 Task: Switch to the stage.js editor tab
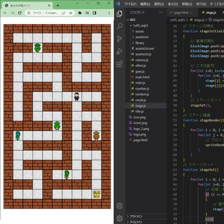(211, 12)
